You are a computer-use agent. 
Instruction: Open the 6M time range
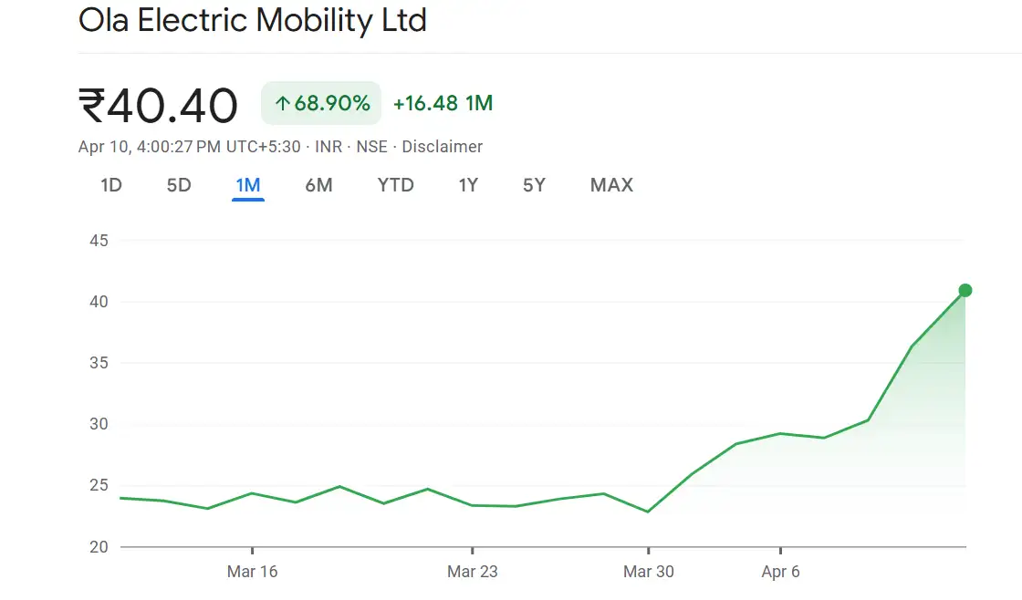(x=318, y=185)
